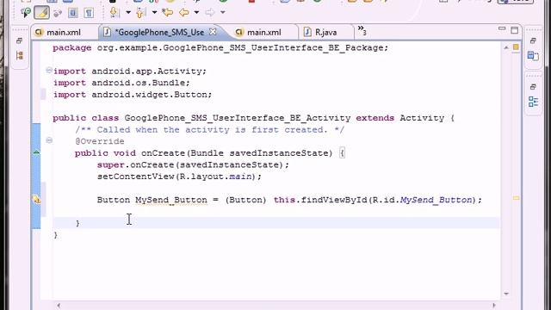Viewport: 551px width, 310px height.
Task: Navigate Back with yellow left arrow
Action: coord(183,13)
